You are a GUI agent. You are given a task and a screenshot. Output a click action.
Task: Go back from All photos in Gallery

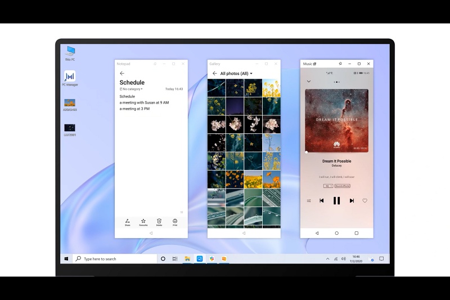click(215, 74)
